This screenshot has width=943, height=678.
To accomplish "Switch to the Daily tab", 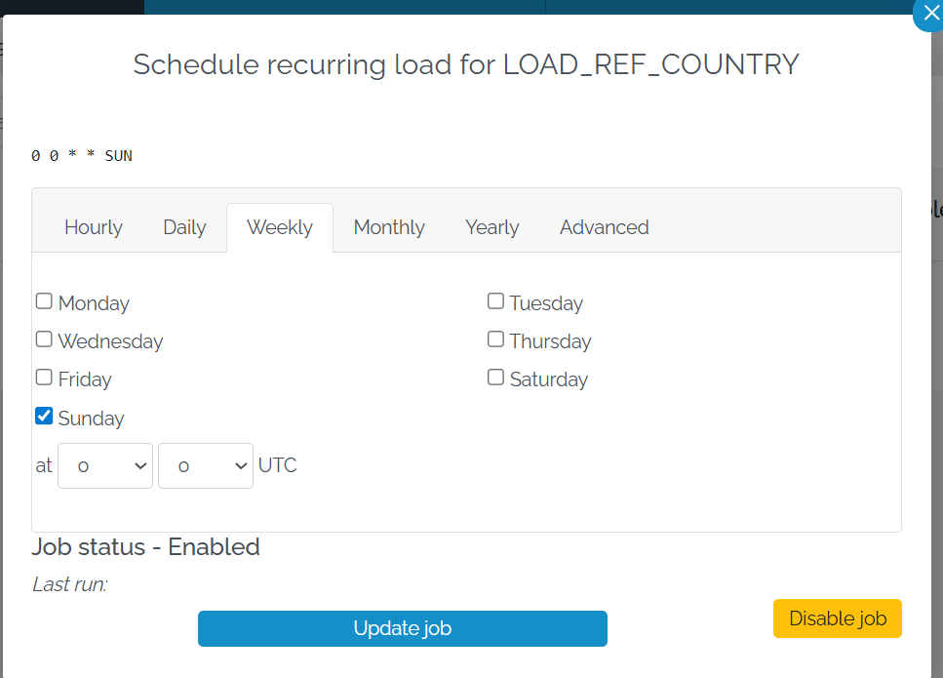I will (184, 227).
